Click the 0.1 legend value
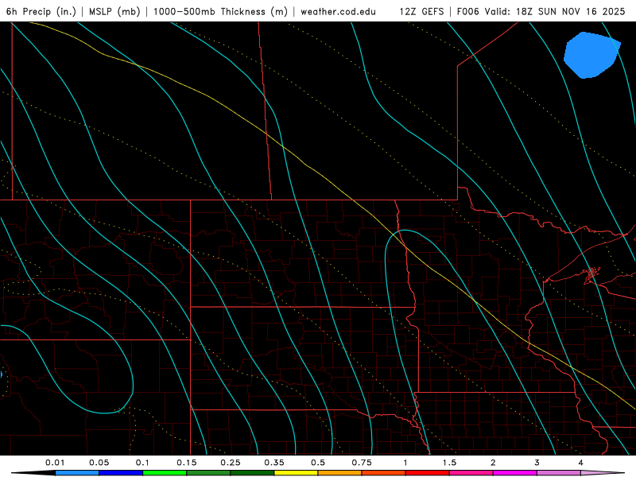 pyautogui.click(x=142, y=463)
